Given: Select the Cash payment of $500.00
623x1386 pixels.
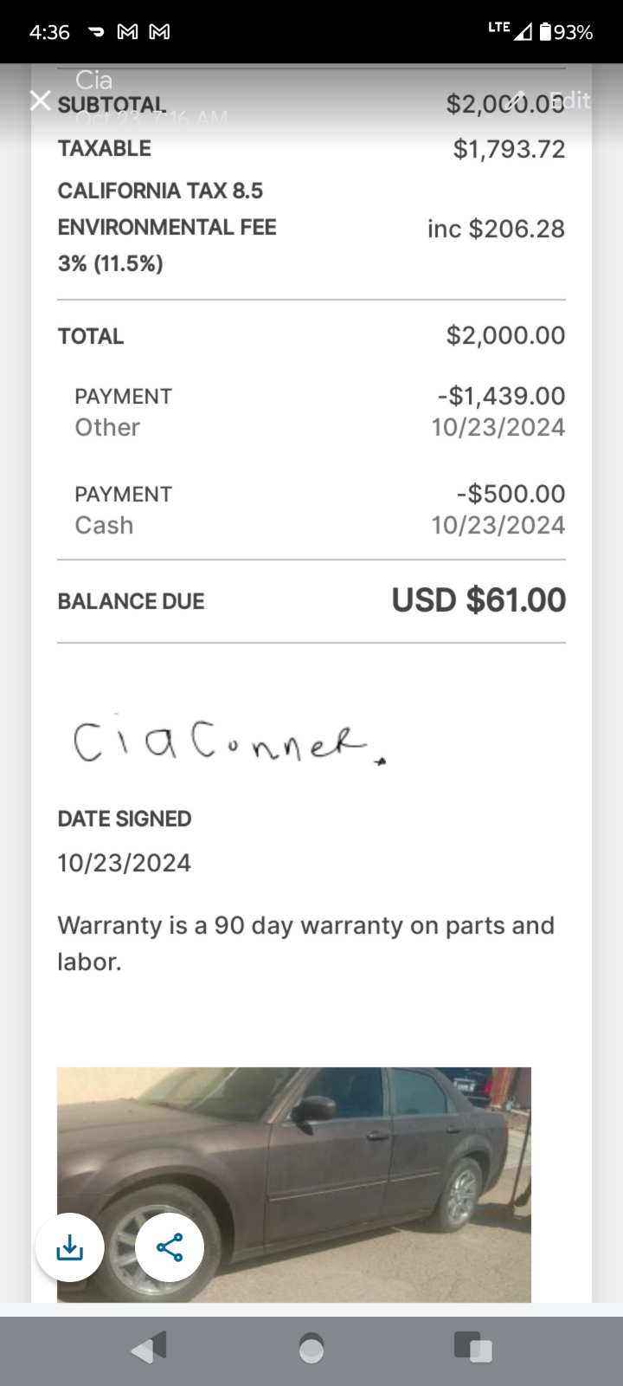Looking at the screenshot, I should point(311,509).
